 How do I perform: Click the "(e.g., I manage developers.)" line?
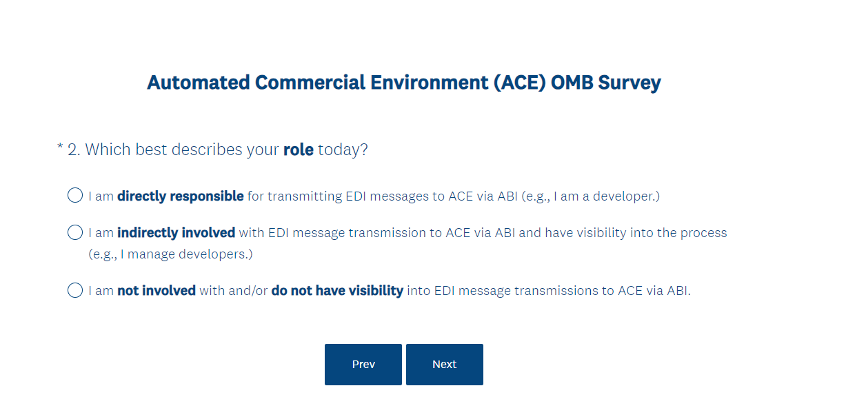pyautogui.click(x=170, y=254)
